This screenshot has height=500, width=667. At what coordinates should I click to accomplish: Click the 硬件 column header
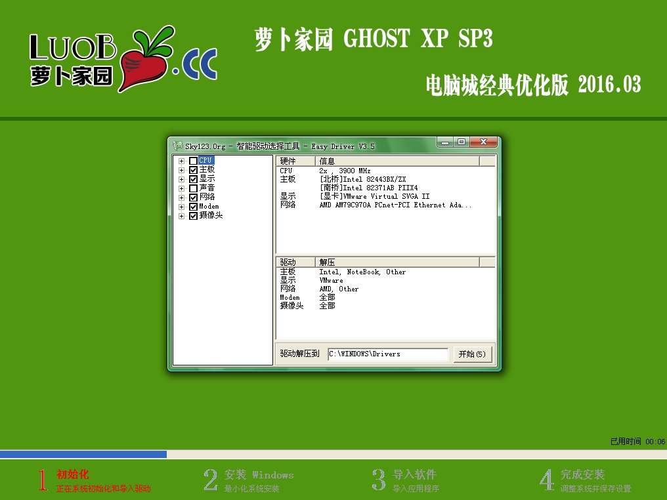point(295,161)
